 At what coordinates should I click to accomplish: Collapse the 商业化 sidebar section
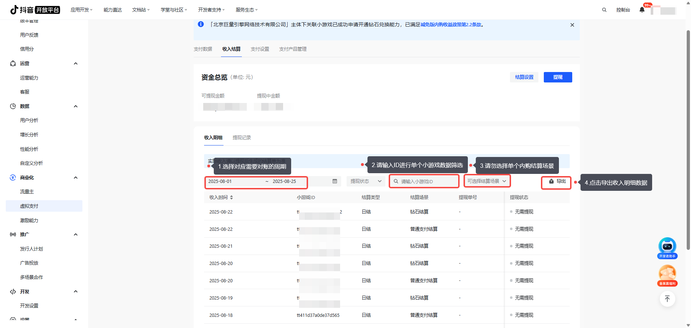(x=76, y=178)
